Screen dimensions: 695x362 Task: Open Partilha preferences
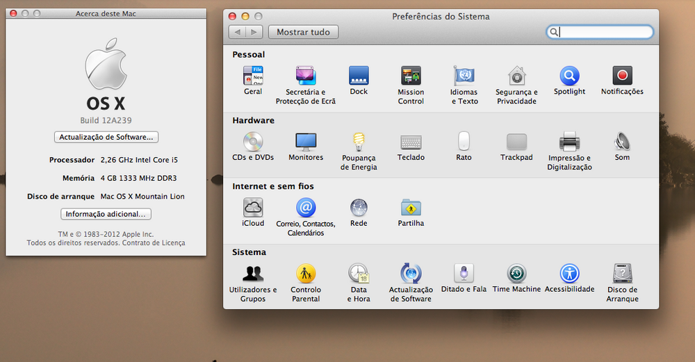pos(411,212)
